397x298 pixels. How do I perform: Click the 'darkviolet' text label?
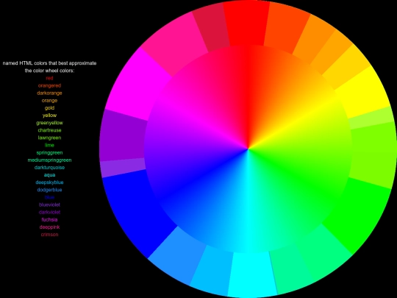click(x=50, y=212)
